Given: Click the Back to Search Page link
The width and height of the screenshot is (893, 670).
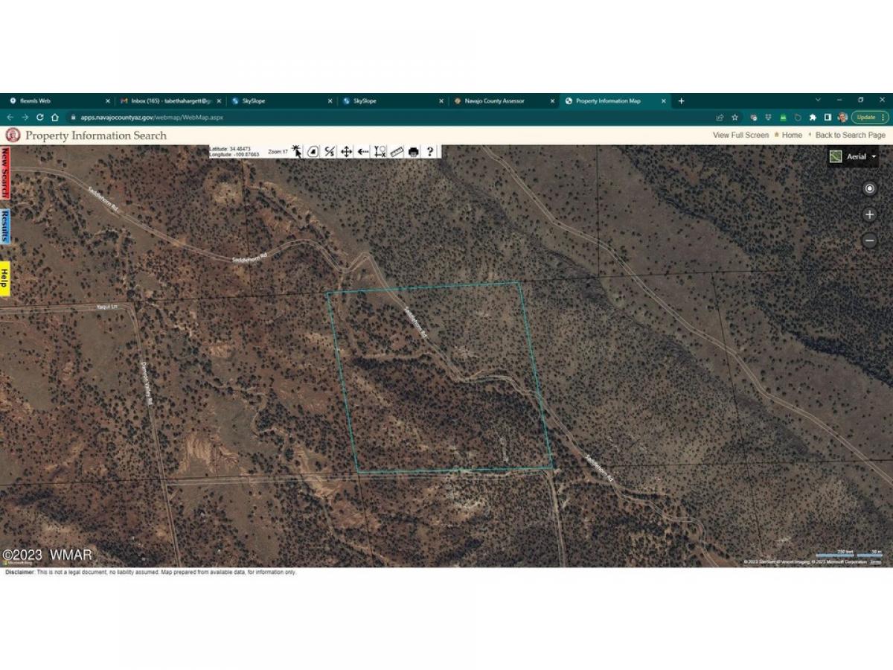Looking at the screenshot, I should click(849, 135).
